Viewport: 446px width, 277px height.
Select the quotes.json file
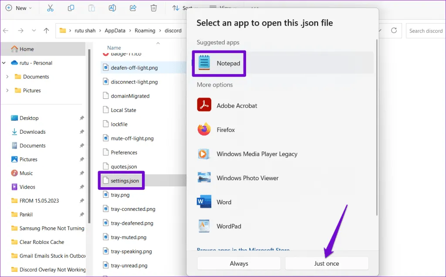pyautogui.click(x=124, y=166)
